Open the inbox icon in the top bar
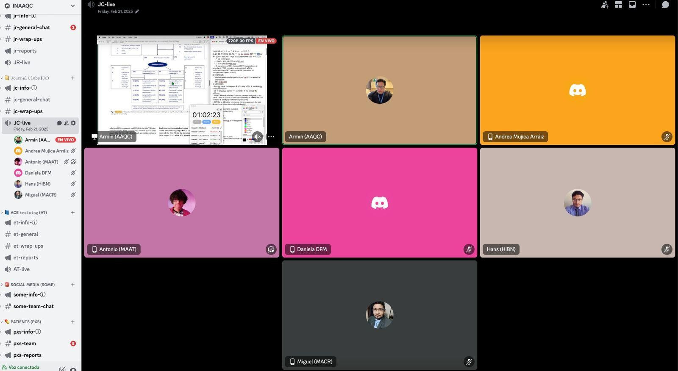The image size is (678, 371). pos(632,5)
